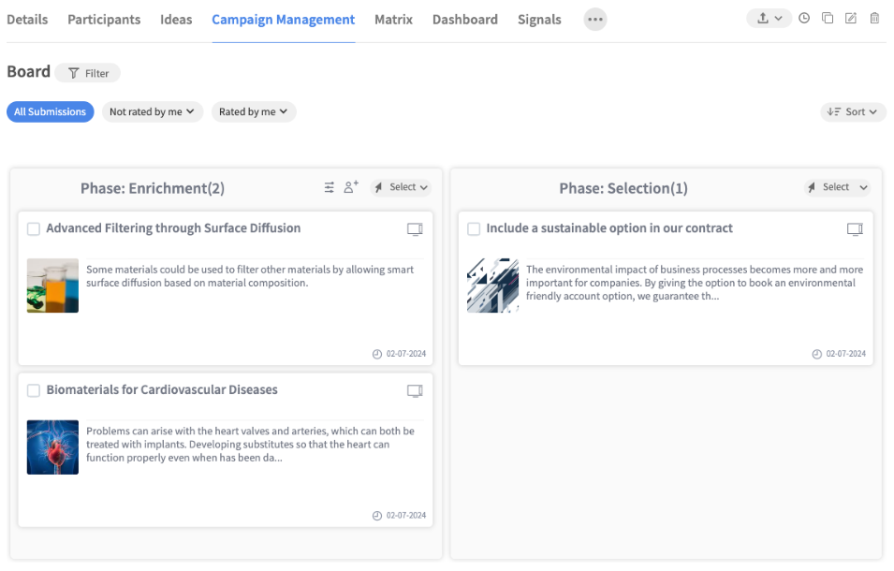Open monitor icon on Biomaterials card
Screen dimensions: 894x571
coord(415,391)
